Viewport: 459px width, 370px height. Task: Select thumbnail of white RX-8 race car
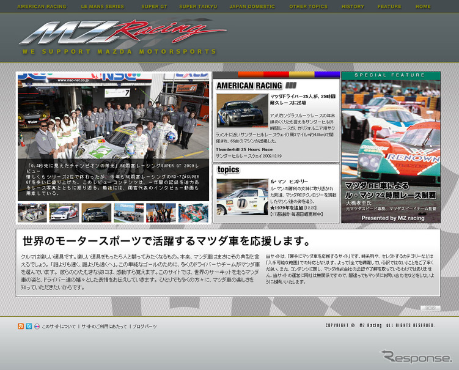[64, 213]
